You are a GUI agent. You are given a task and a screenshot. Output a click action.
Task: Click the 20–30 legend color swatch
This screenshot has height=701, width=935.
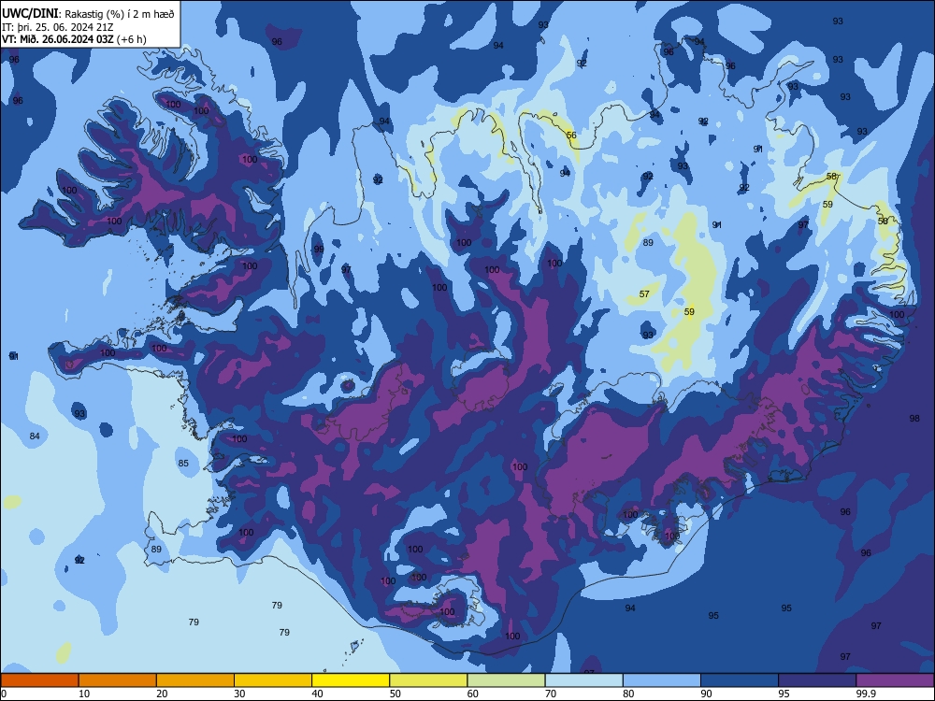pos(195,680)
